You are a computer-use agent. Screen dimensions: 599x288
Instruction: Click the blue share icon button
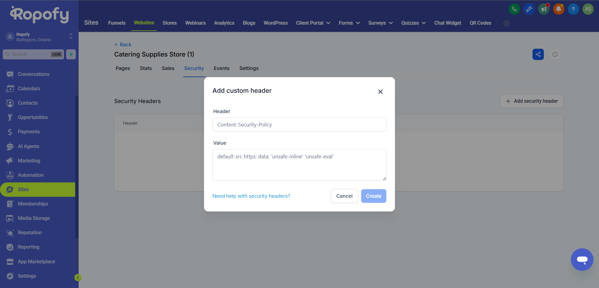click(538, 54)
